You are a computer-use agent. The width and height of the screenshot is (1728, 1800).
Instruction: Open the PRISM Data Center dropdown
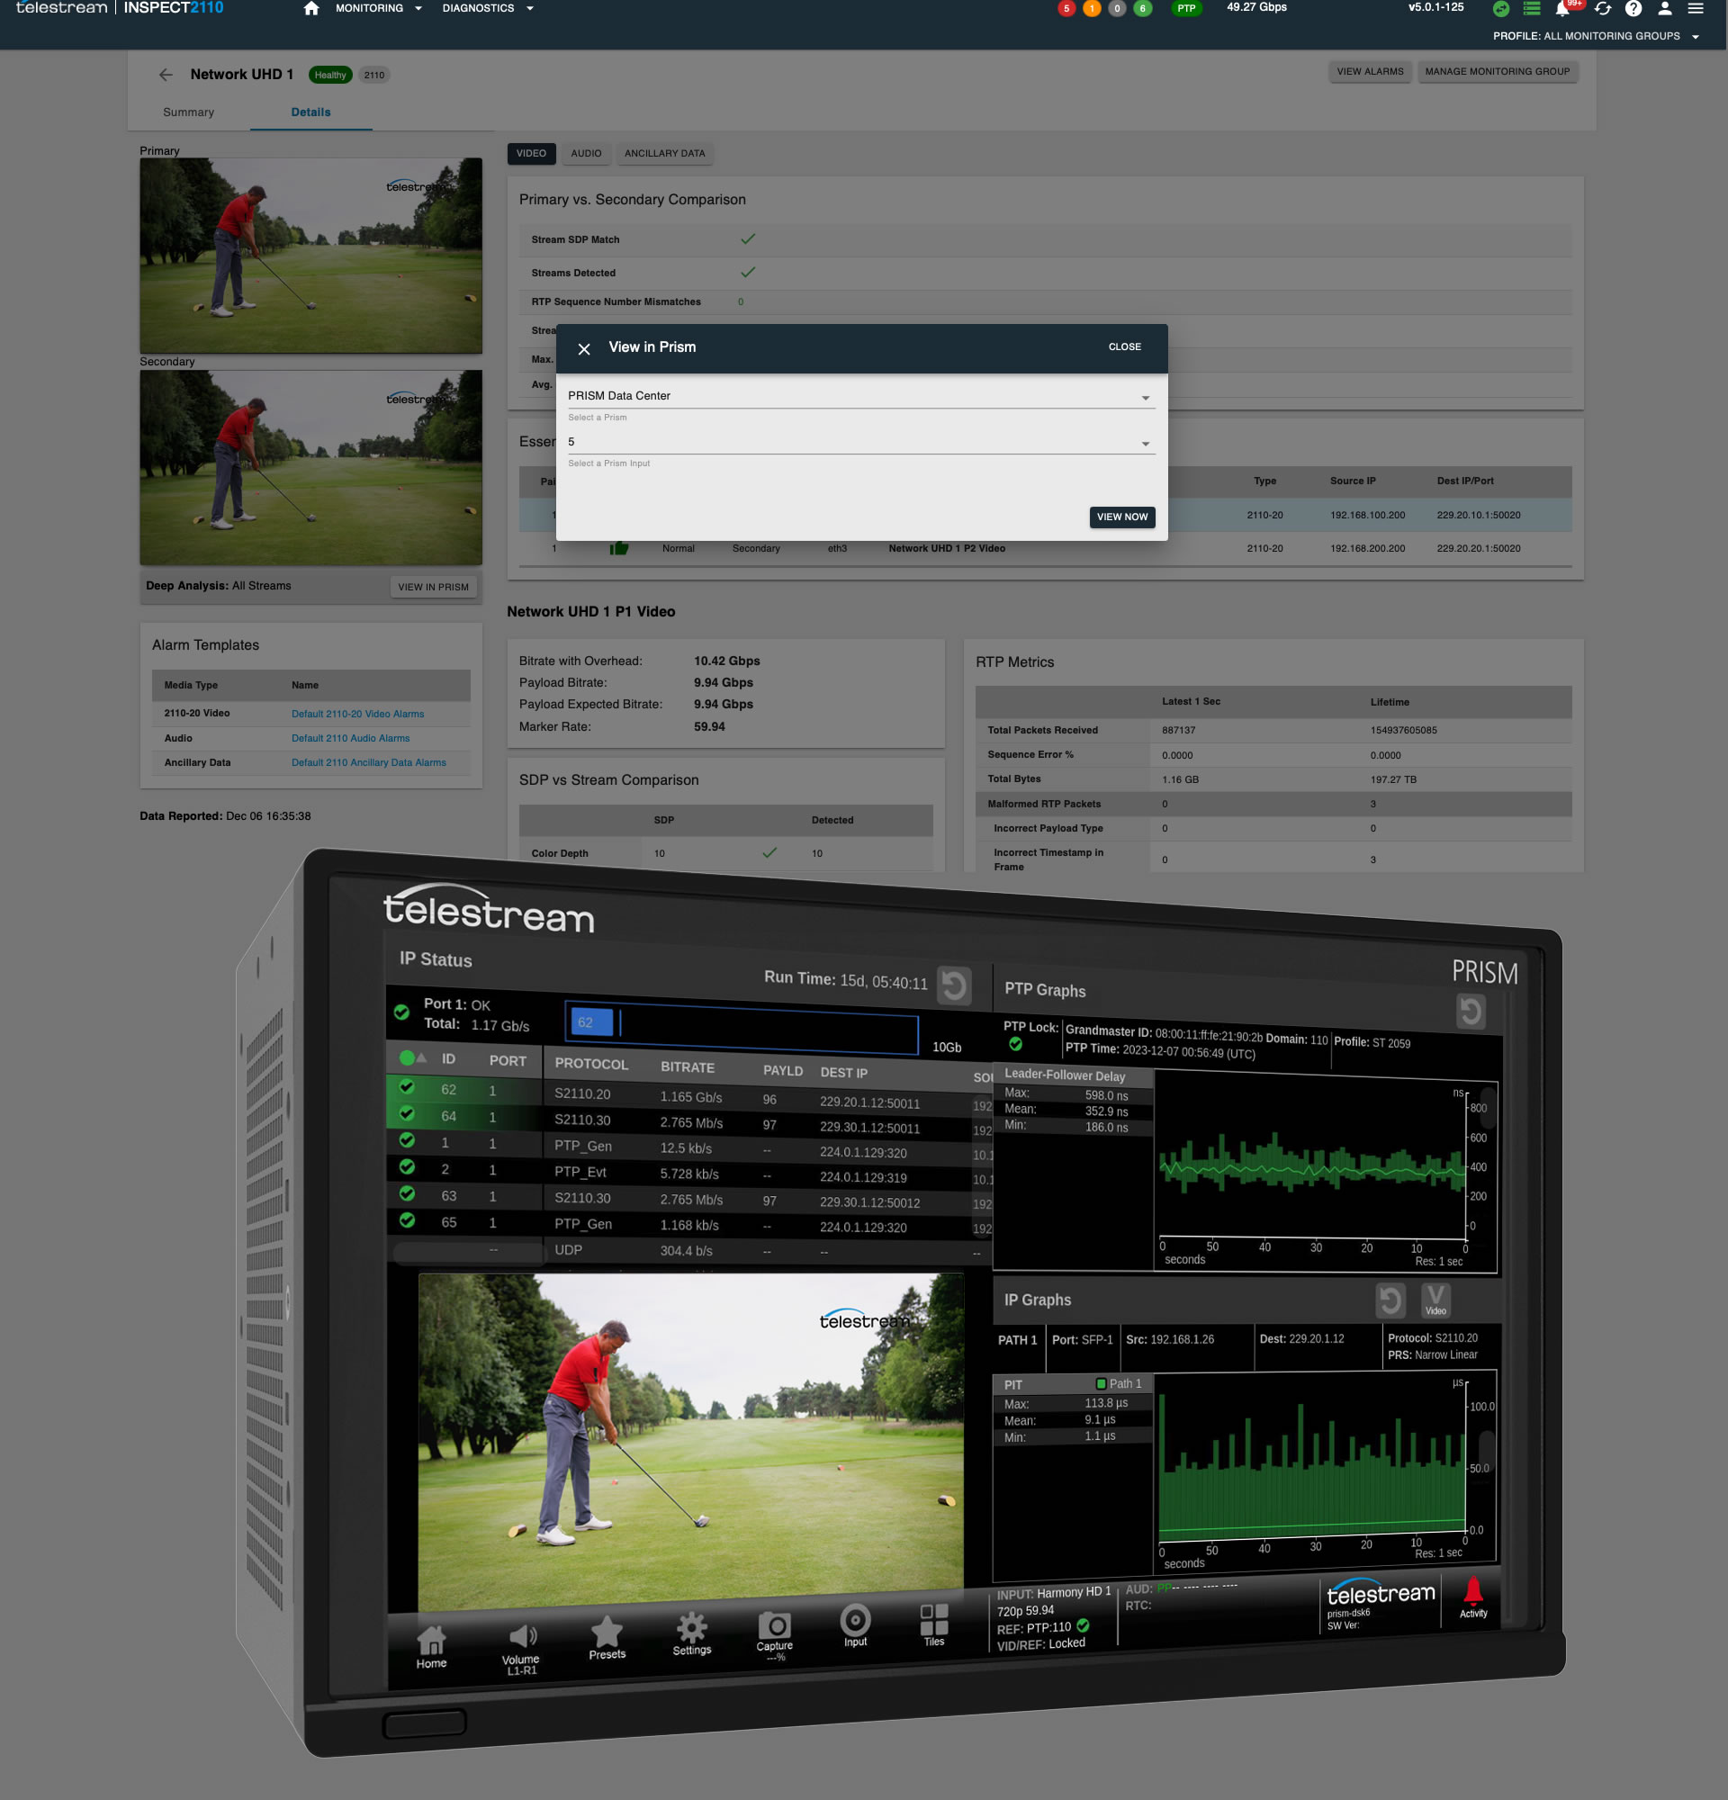pyautogui.click(x=860, y=396)
